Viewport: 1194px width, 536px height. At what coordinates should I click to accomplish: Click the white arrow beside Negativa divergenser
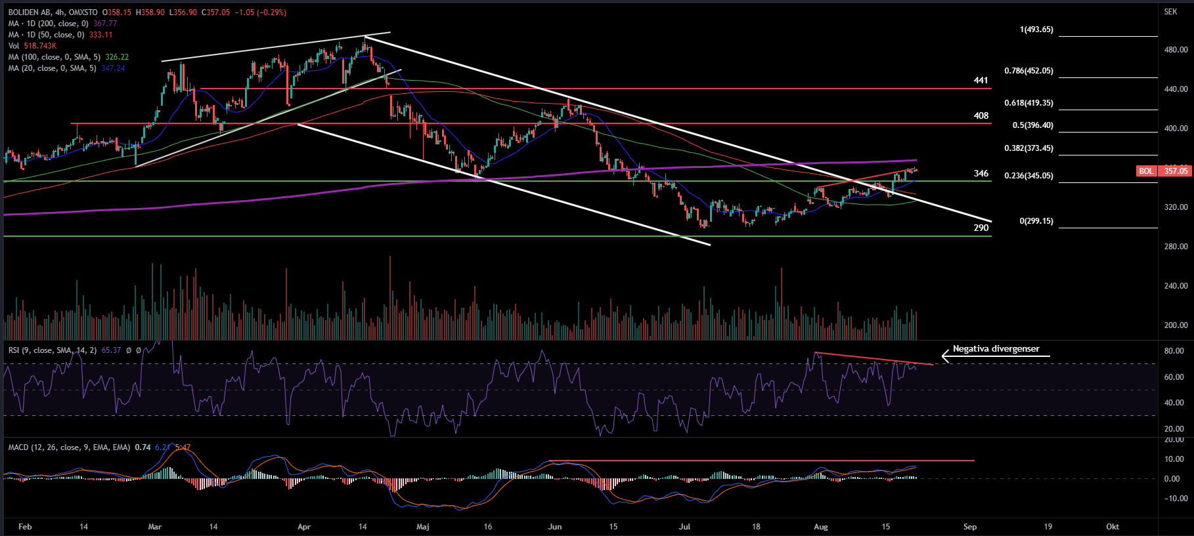pyautogui.click(x=946, y=356)
